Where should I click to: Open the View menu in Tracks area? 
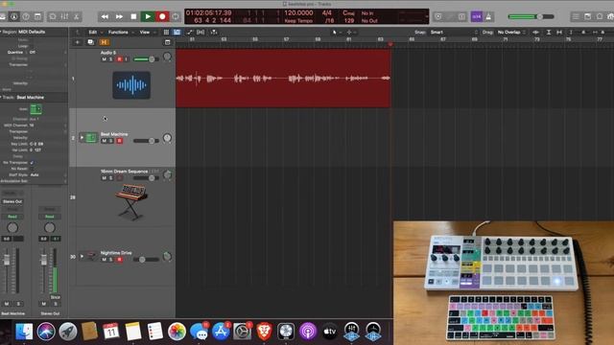(146, 32)
